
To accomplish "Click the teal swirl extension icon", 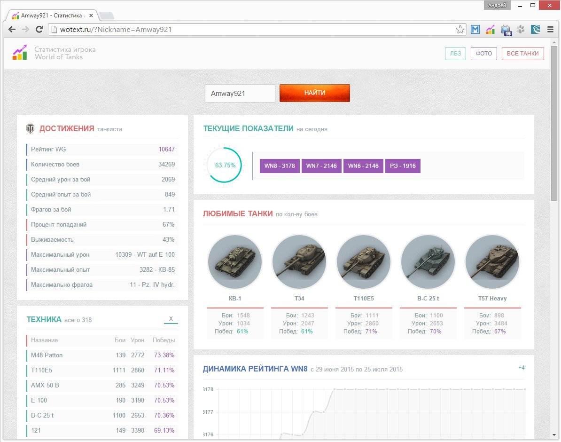I will 536,29.
